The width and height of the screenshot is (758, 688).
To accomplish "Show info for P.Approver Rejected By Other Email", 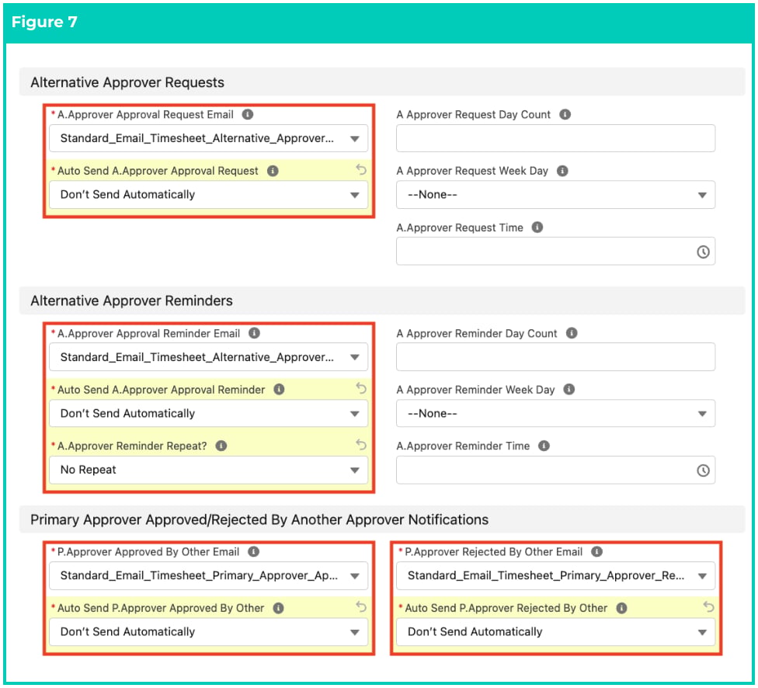I will point(597,551).
